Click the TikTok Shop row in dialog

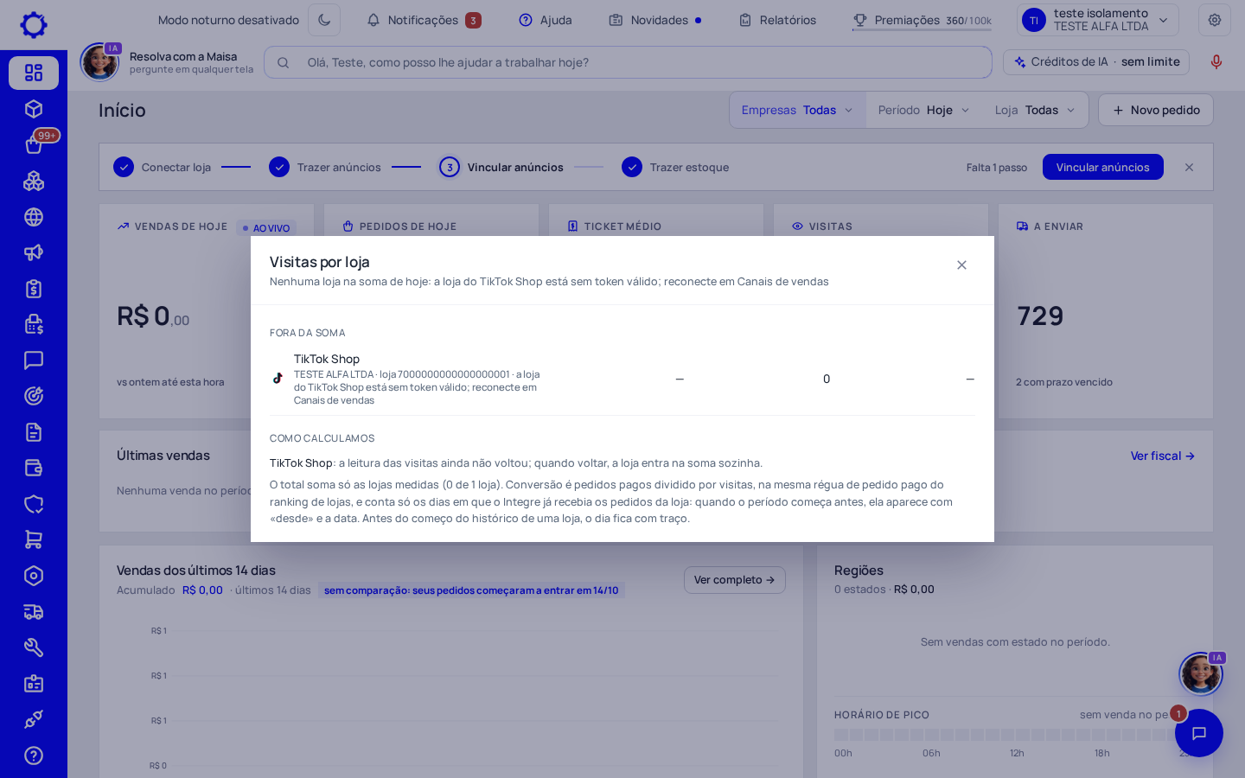[x=622, y=379]
